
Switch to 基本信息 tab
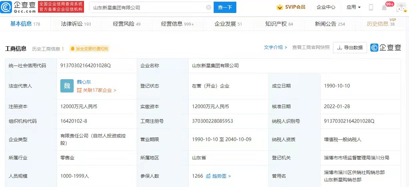click(25, 24)
